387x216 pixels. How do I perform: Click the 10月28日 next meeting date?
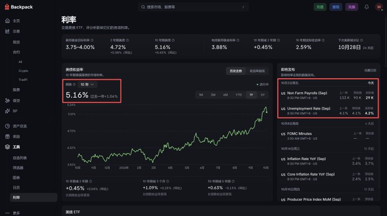click(349, 47)
